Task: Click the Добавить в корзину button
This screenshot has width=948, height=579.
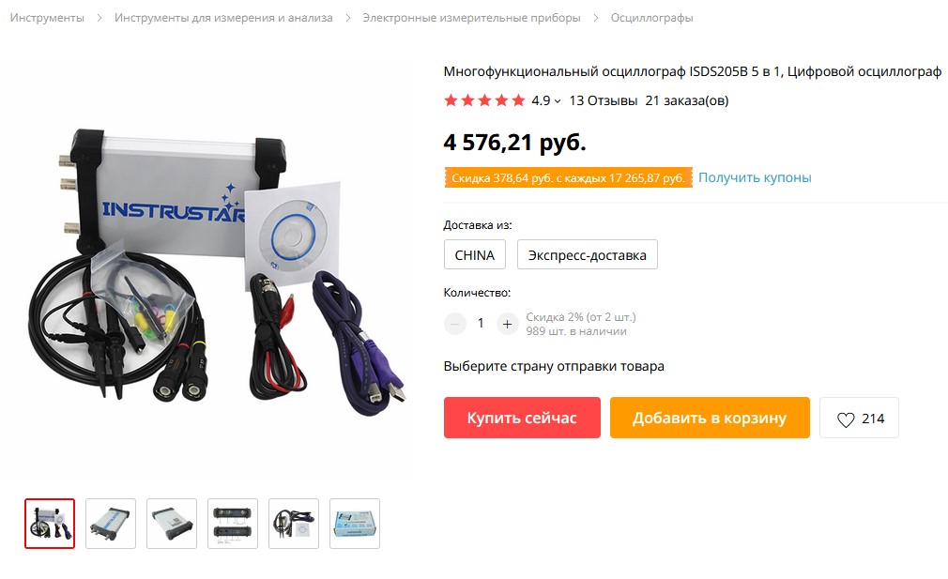Action: click(x=710, y=418)
